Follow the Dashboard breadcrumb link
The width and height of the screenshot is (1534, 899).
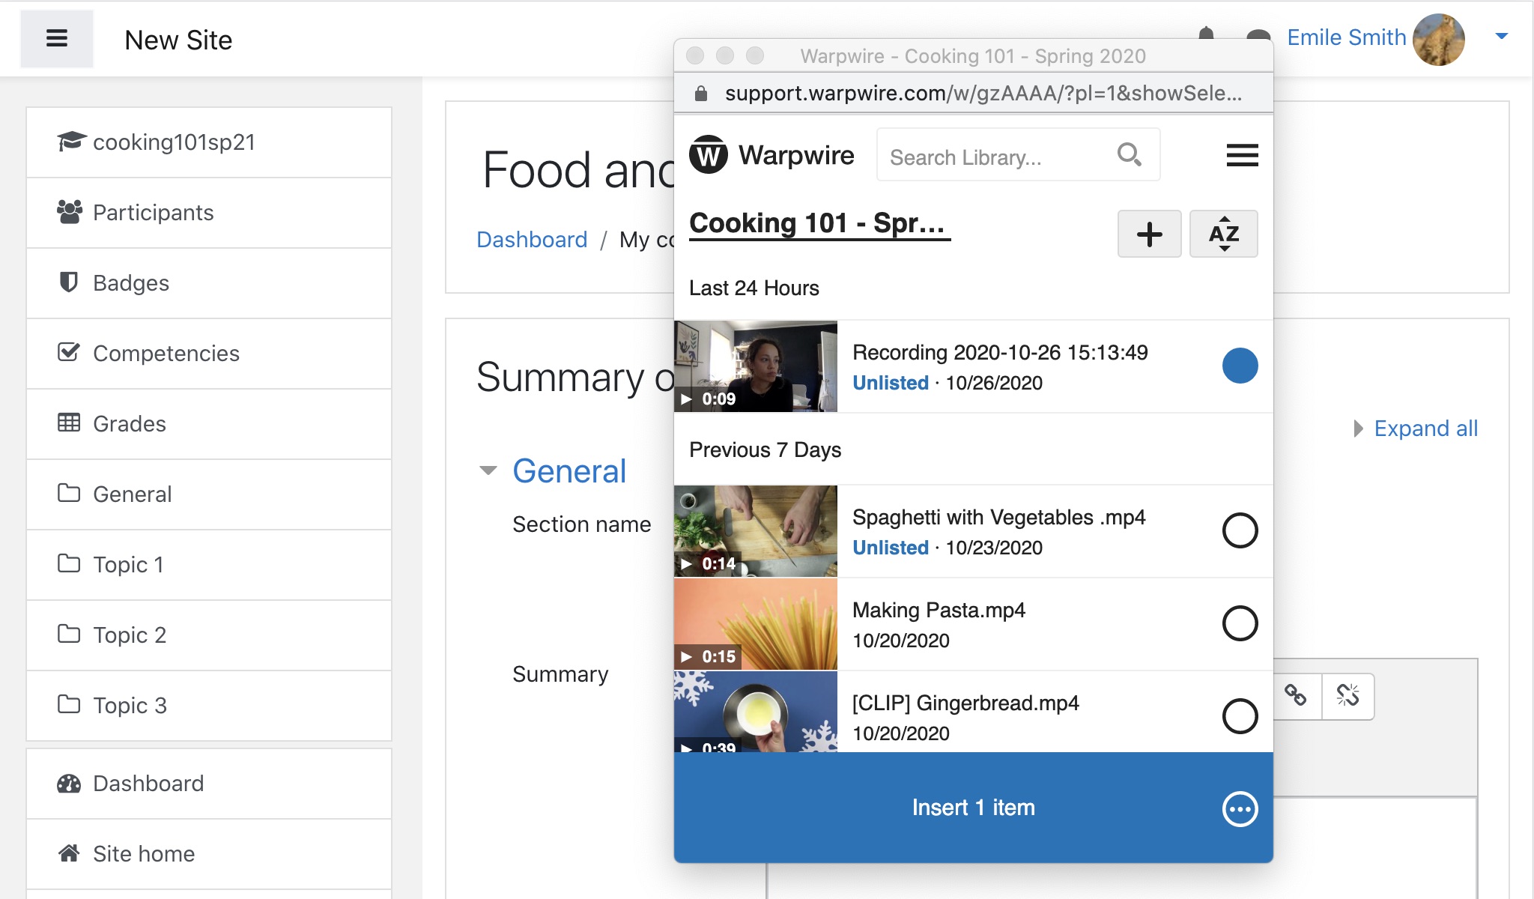coord(532,240)
